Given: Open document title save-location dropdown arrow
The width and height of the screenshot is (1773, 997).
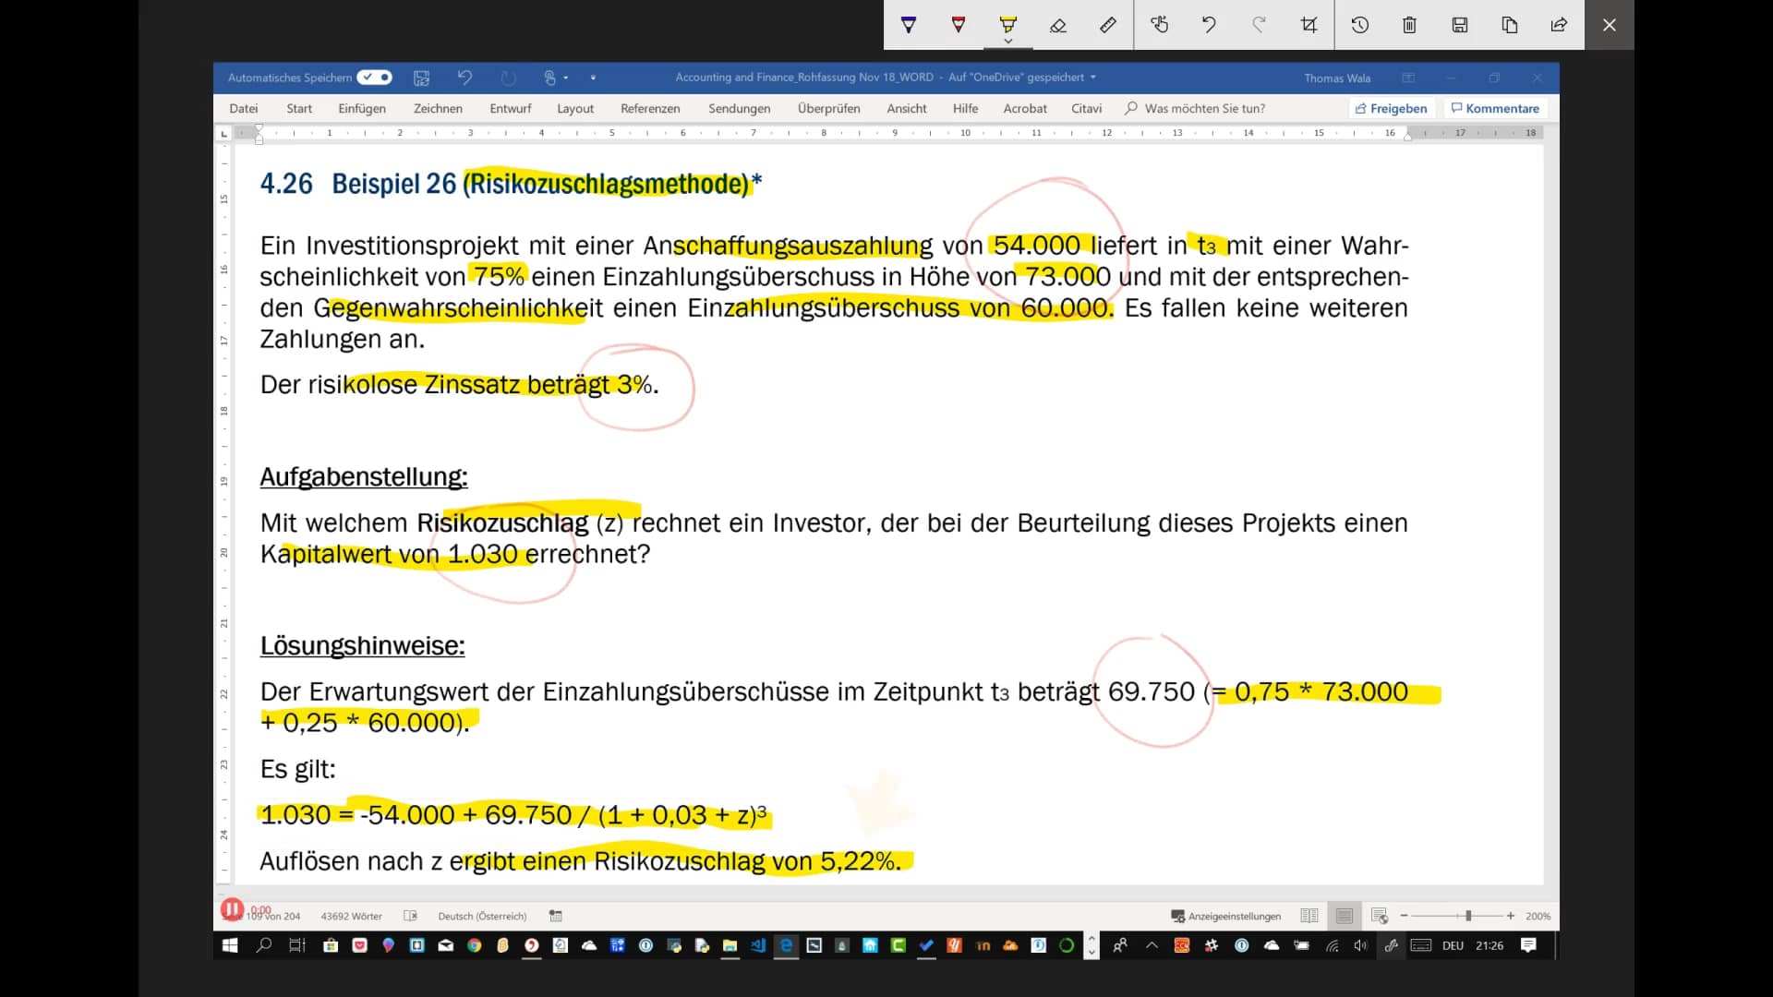Looking at the screenshot, I should [x=1093, y=78].
